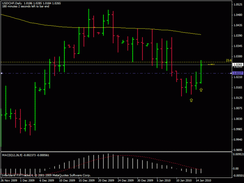This screenshot has height=183, width=244.
Task: Click the 0.9985 price scale value
Action: (x=238, y=129)
